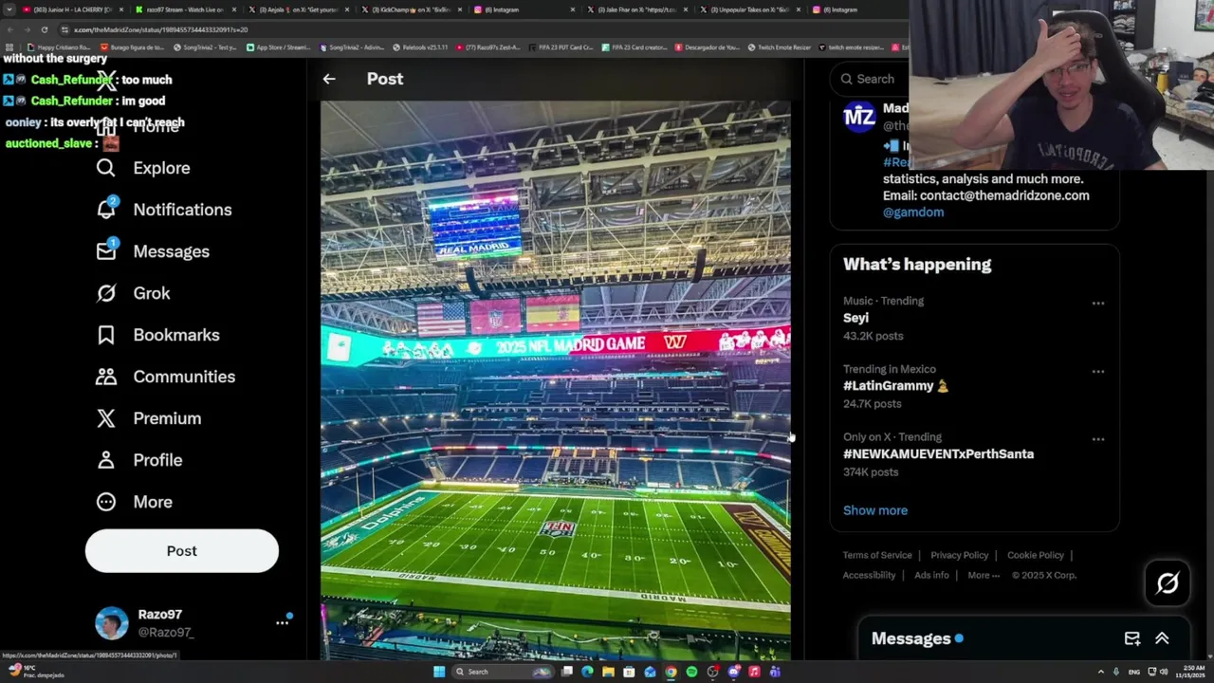Open Accessibility footer link
The width and height of the screenshot is (1214, 683).
pos(869,575)
